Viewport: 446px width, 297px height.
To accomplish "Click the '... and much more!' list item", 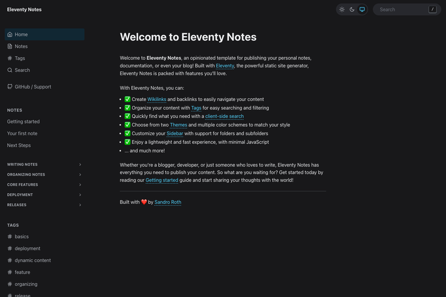I will (144, 150).
